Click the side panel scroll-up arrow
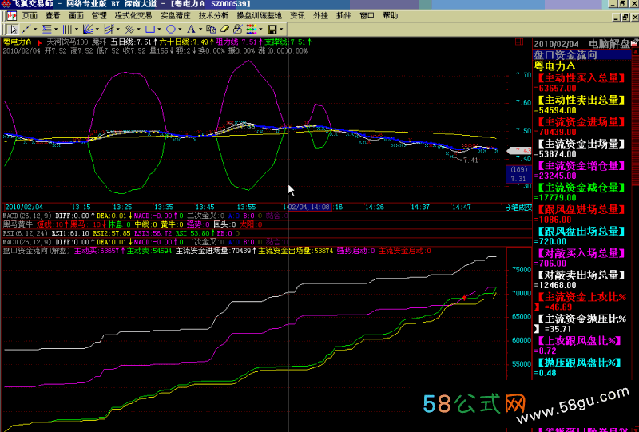The image size is (639, 432). 635,53
